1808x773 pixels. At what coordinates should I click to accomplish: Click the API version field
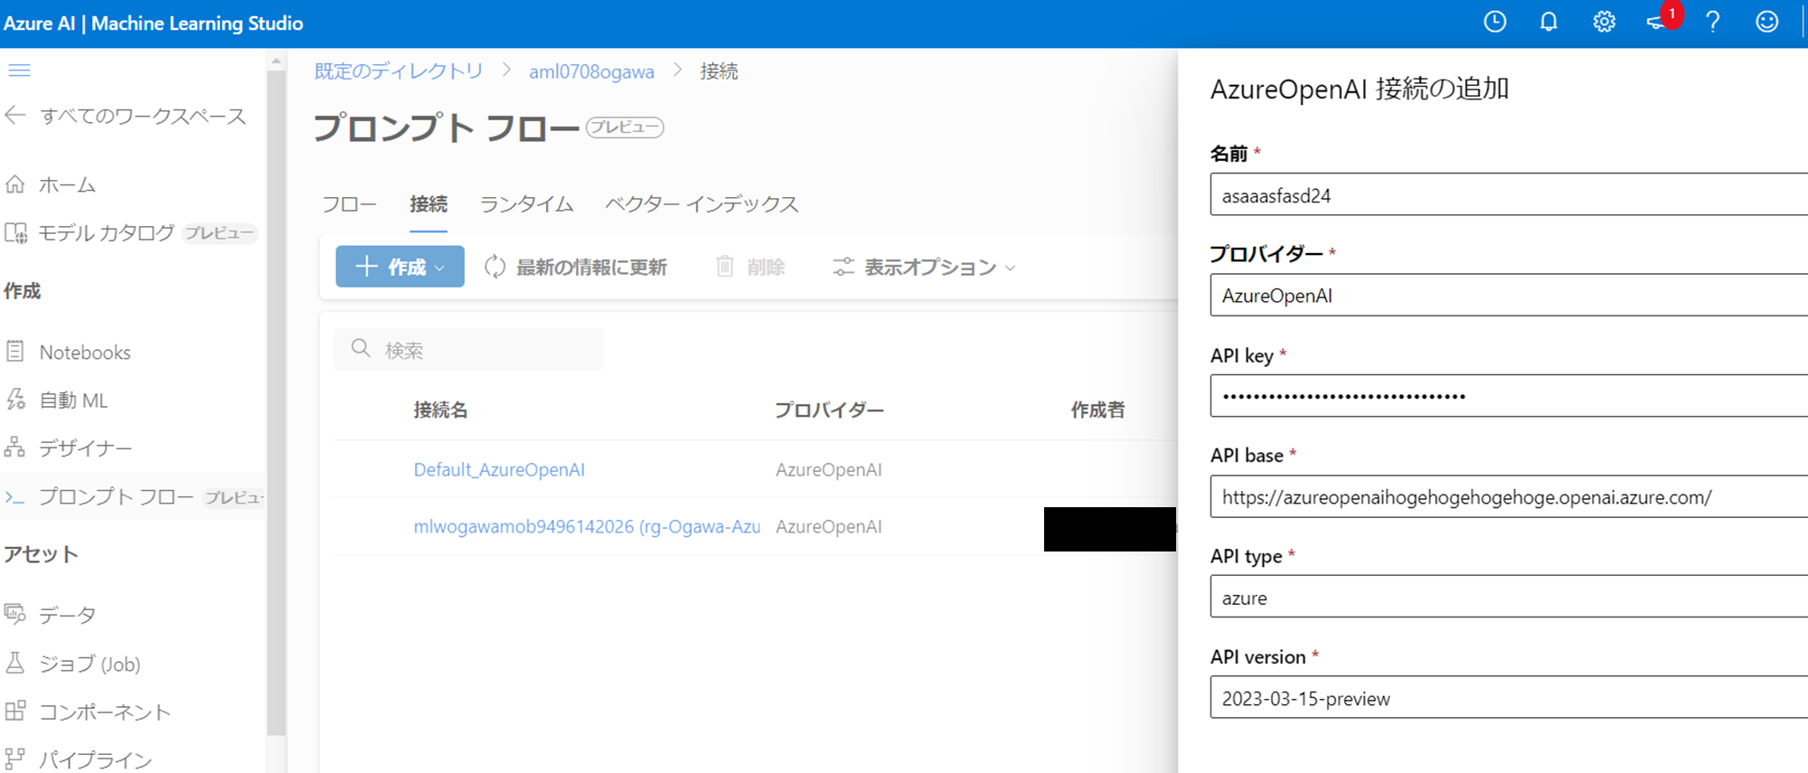[1509, 697]
